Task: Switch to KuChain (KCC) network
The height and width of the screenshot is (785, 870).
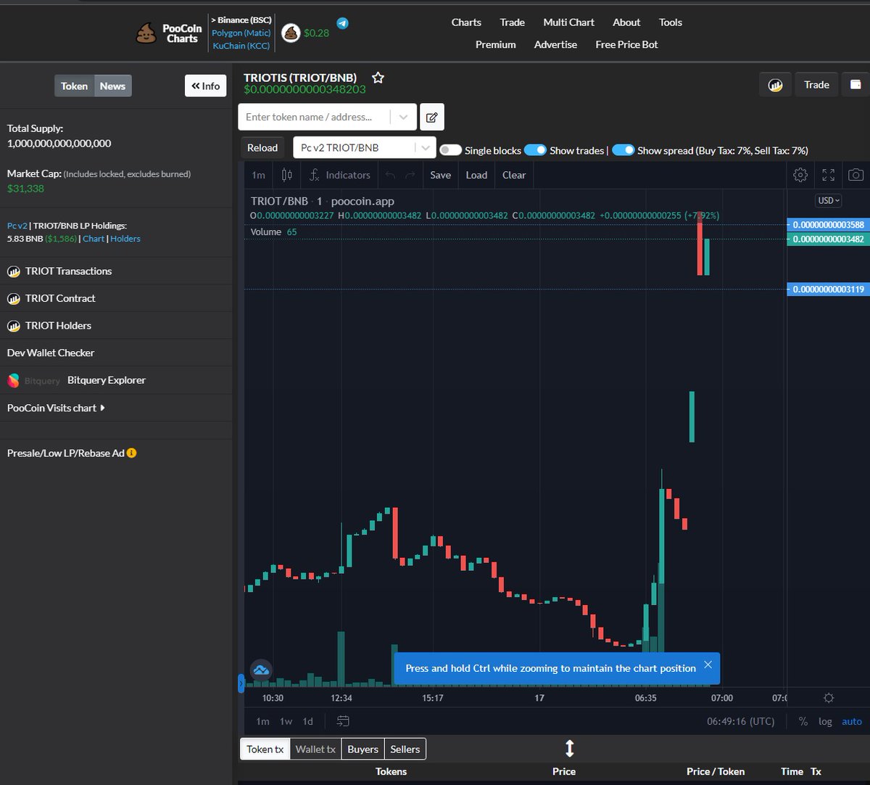Action: coord(241,46)
